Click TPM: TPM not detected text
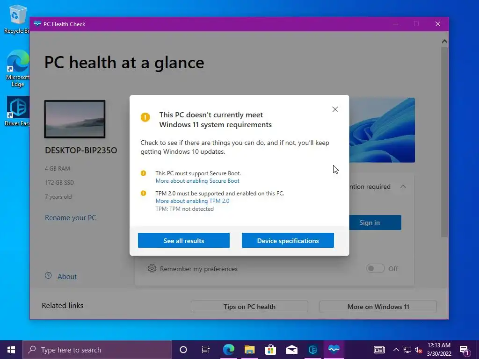Screen dimensions: 479x359 pos(184,209)
